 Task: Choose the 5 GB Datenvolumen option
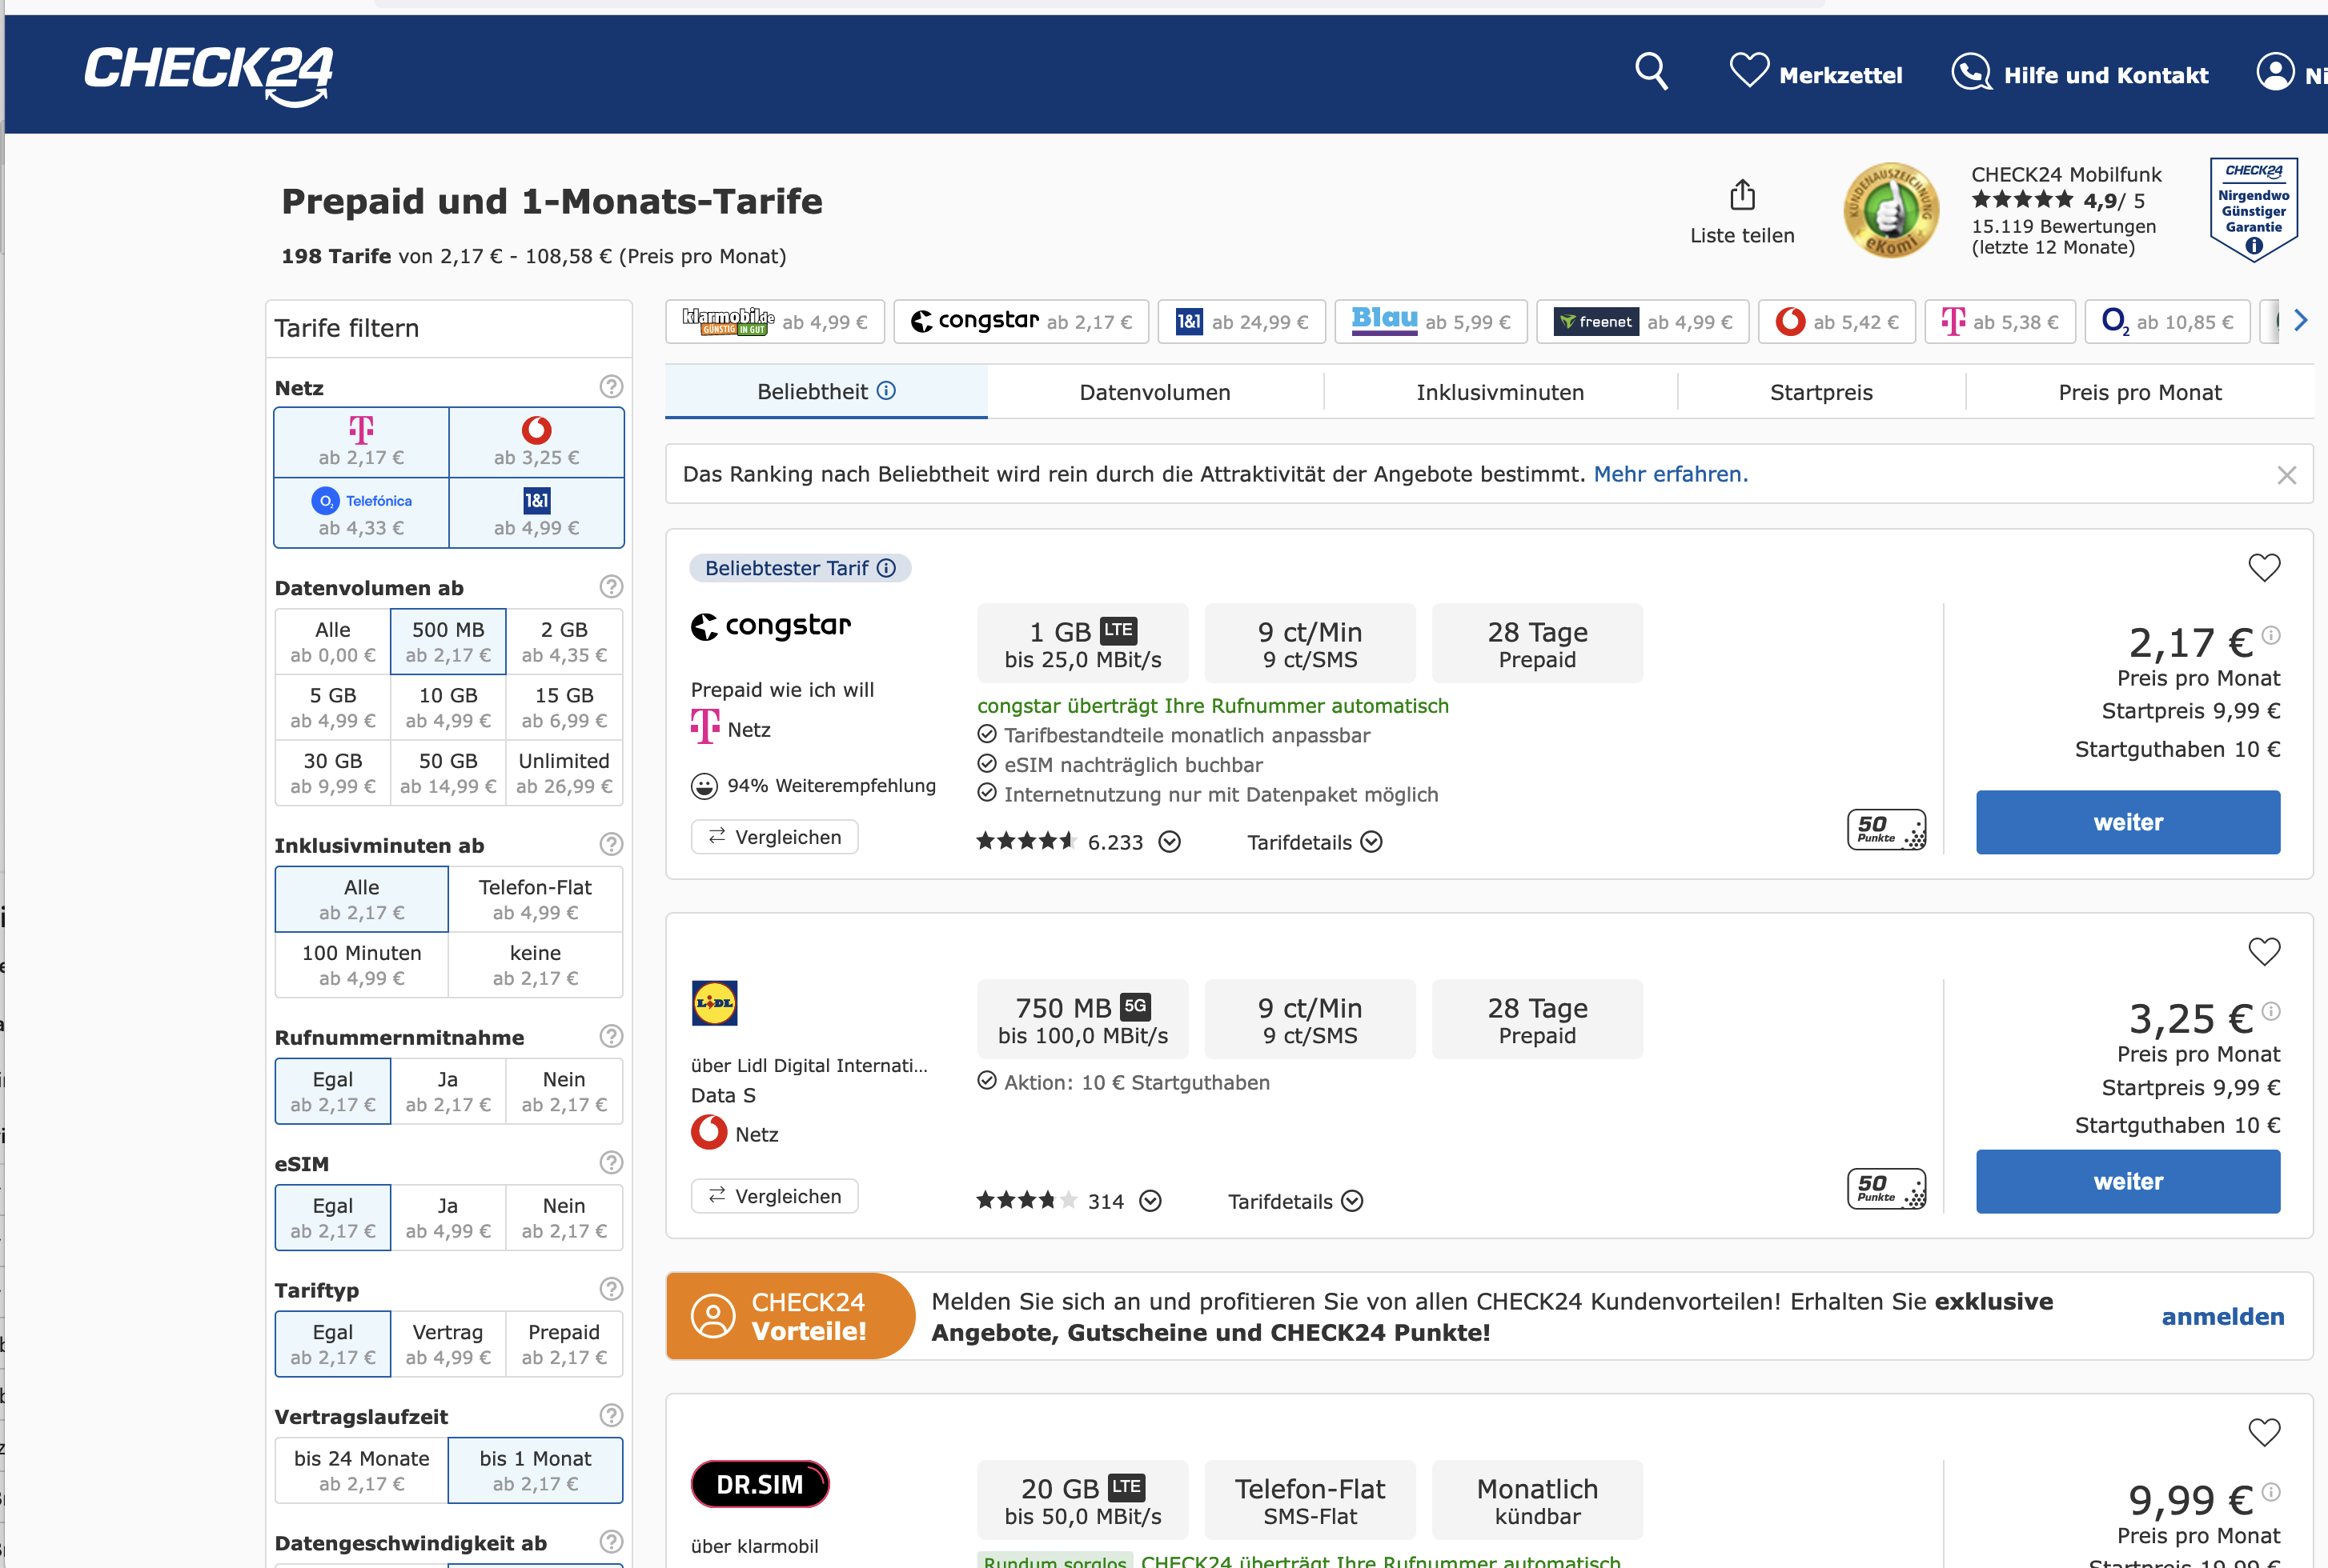point(333,707)
